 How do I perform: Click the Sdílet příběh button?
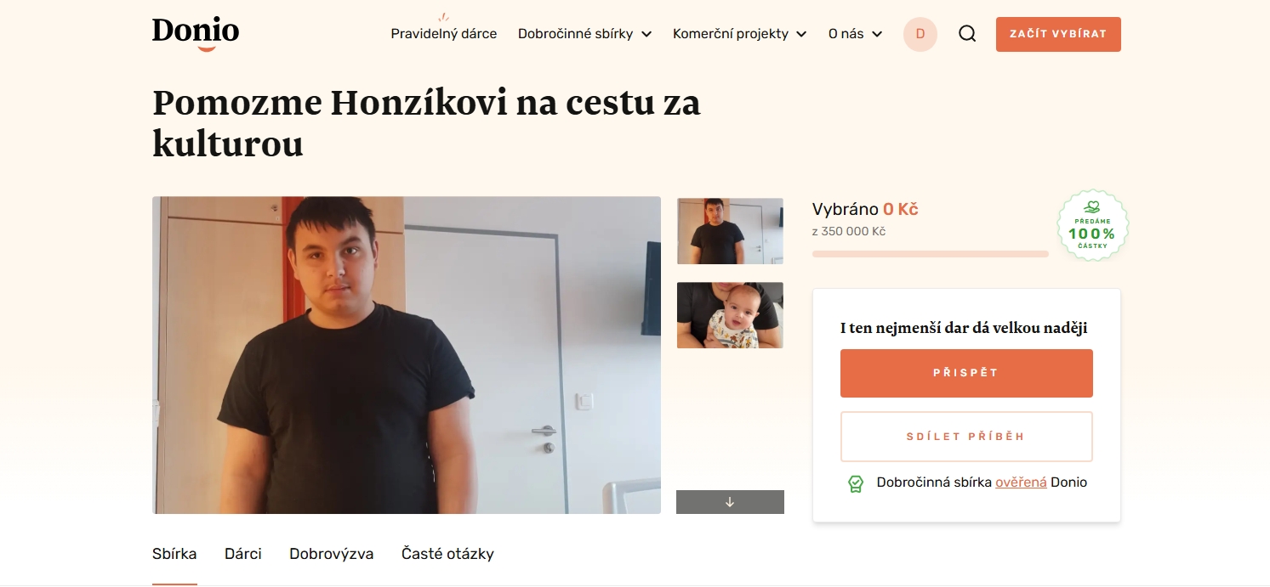(966, 437)
